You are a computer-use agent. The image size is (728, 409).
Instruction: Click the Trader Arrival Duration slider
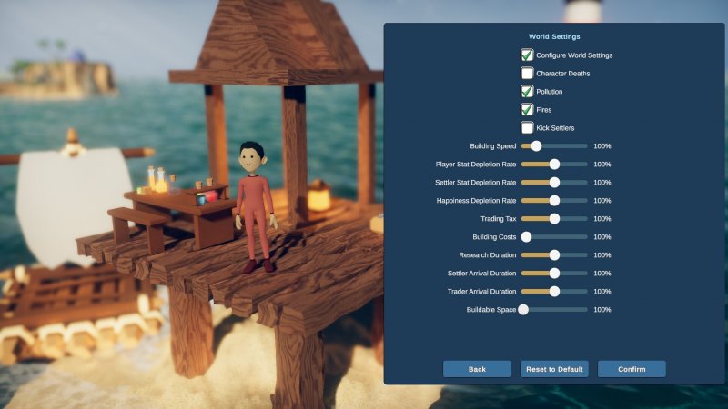click(553, 292)
